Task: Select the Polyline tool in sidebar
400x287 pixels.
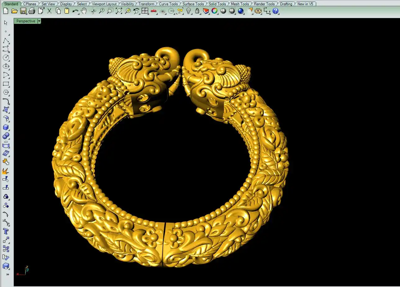Action: pyautogui.click(x=6, y=41)
